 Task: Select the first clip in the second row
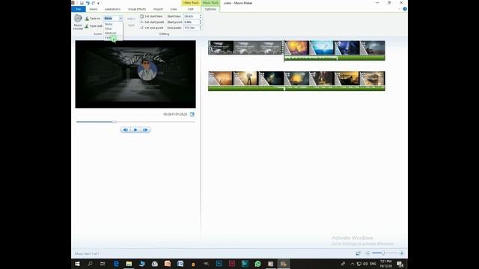point(221,78)
